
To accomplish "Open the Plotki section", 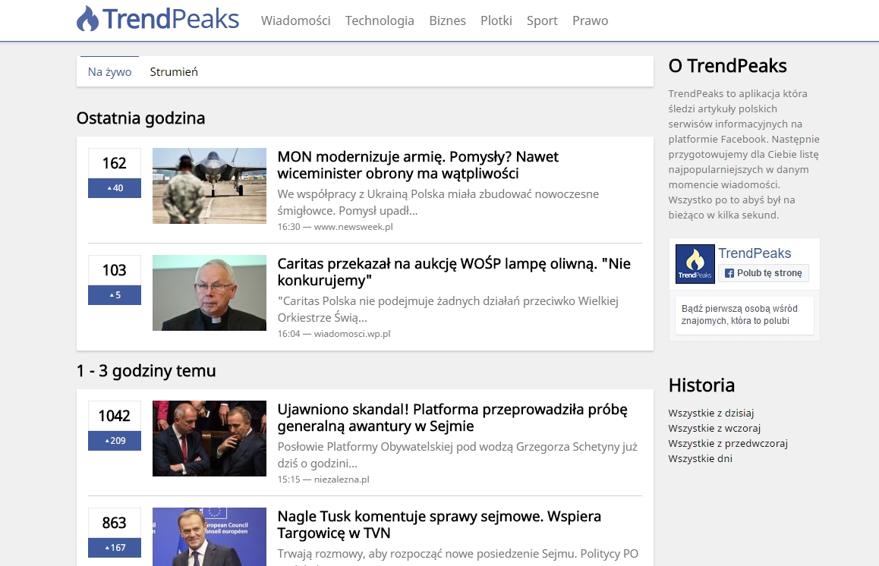I will (496, 20).
